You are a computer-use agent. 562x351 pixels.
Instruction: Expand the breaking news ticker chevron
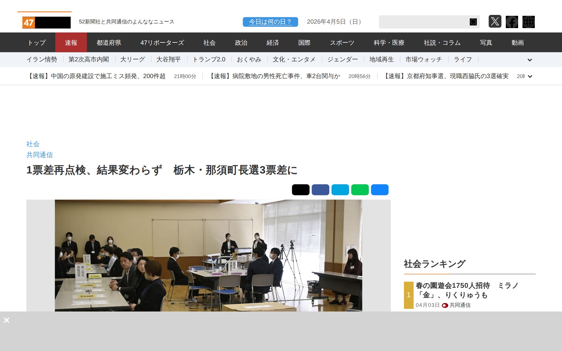[530, 76]
